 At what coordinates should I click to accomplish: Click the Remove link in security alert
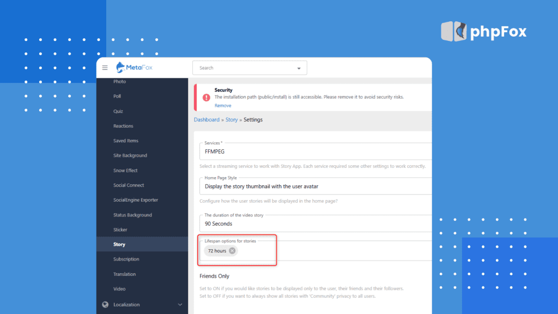pyautogui.click(x=222, y=106)
